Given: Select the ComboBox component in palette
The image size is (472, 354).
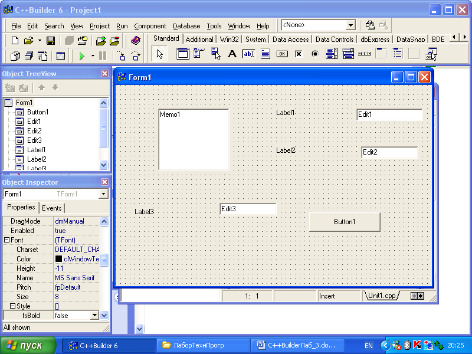Looking at the screenshot, I should [348, 54].
